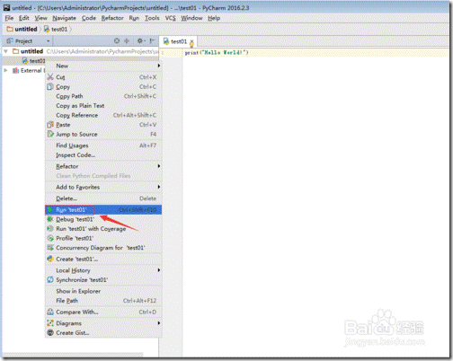This screenshot has width=453, height=361.
Task: Click the Create Gist GitHub icon
Action: point(50,332)
